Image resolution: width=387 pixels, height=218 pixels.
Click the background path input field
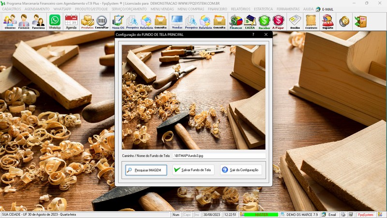pos(219,156)
